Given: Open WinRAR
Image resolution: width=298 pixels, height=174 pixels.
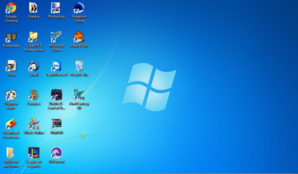Looking at the screenshot, I should [56, 124].
